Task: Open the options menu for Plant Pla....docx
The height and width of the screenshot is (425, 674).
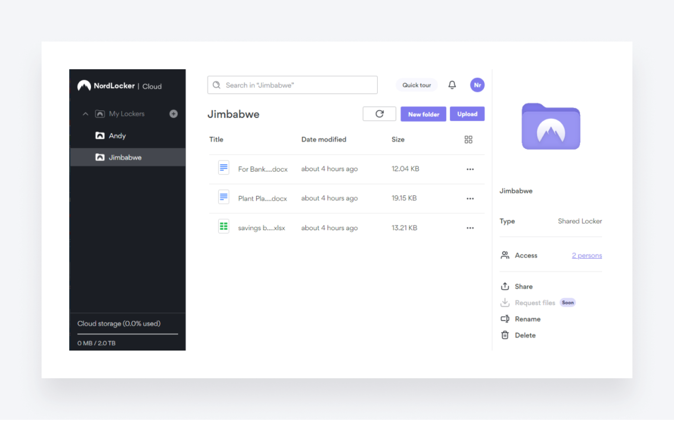Action: tap(470, 198)
